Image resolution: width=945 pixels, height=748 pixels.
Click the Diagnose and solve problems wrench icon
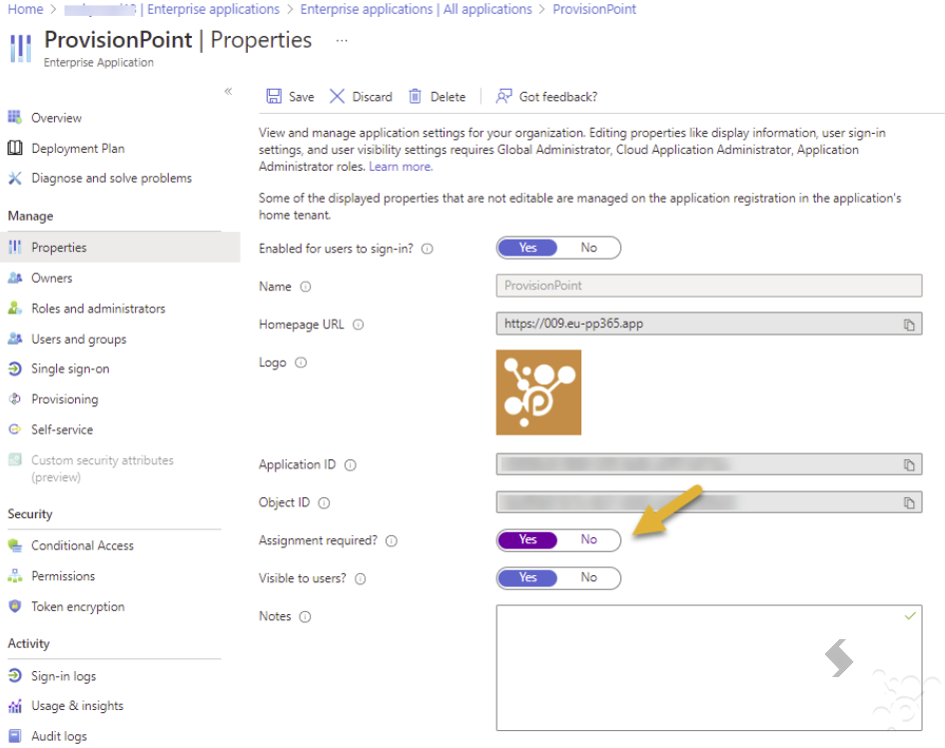pyautogui.click(x=15, y=178)
